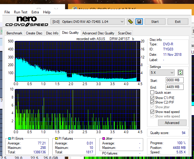Click the Start button
Screen dimensions: 194x159
coord(155,22)
